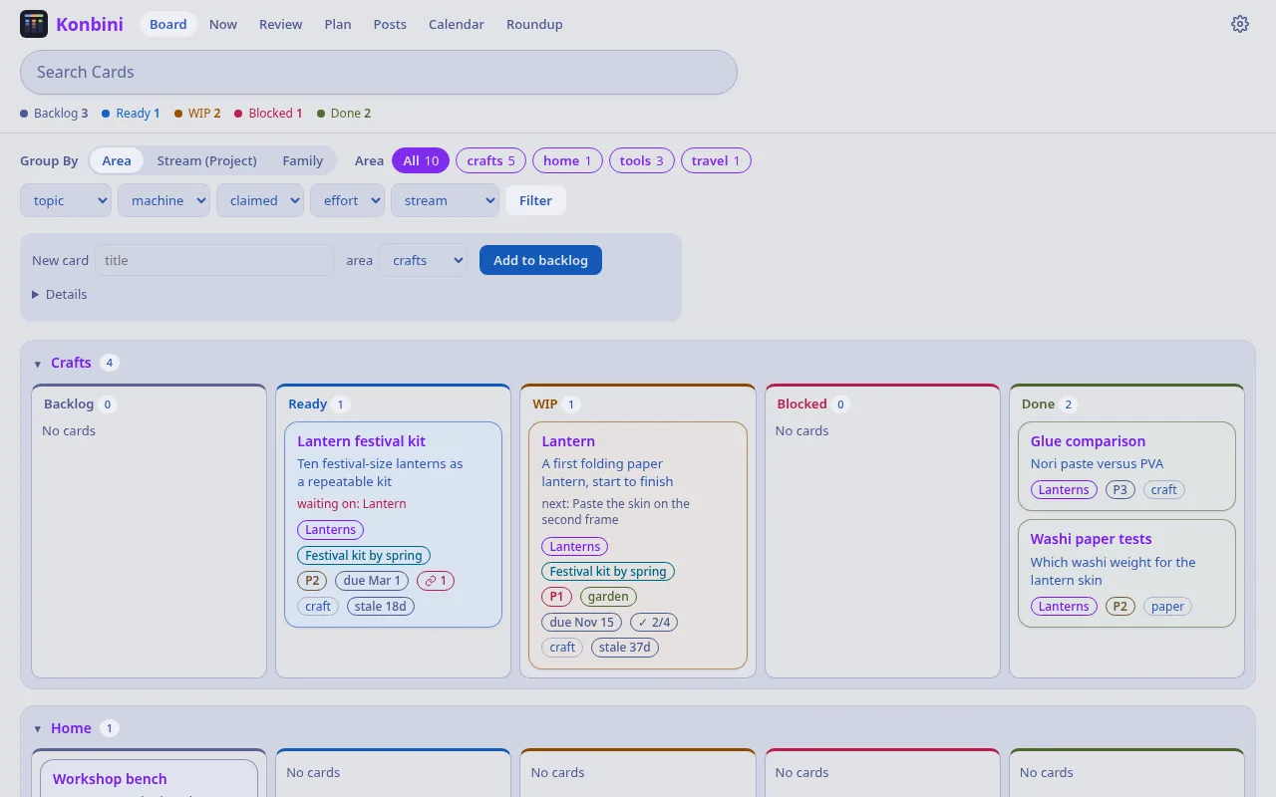Open the claimed filter dropdown
This screenshot has width=1276, height=797.
point(260,200)
